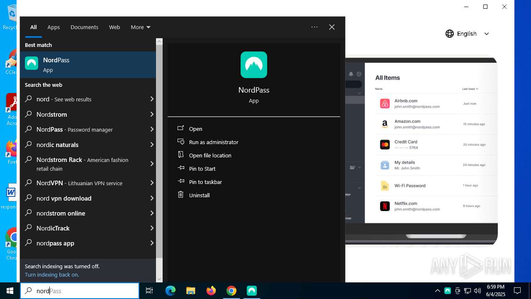Click the search results vertical scrollbar
Viewport: 531px width, 299px height.
(159, 152)
